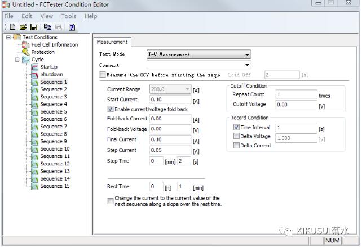The height and width of the screenshot is (248, 362).
Task: Click the Sequence 12 chart icon
Action: [34, 164]
